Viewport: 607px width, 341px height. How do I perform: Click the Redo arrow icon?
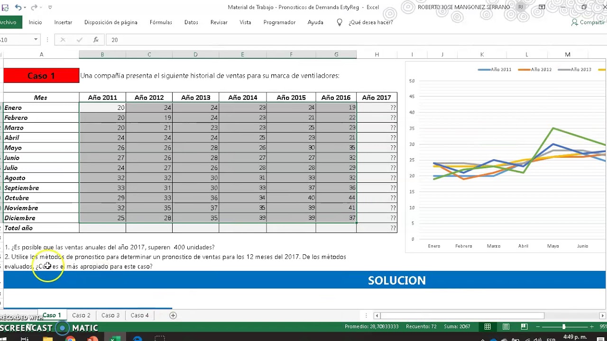pos(34,7)
